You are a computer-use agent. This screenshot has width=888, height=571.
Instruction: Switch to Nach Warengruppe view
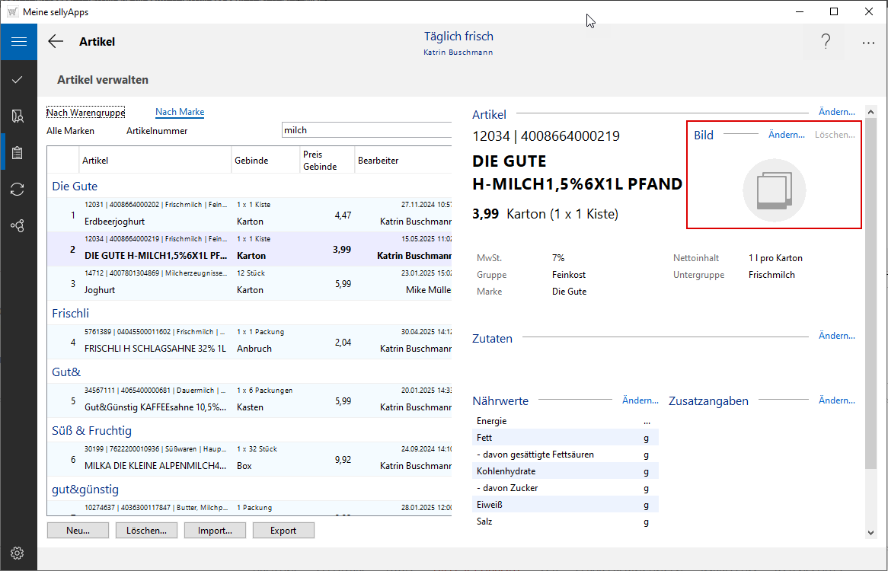point(85,112)
